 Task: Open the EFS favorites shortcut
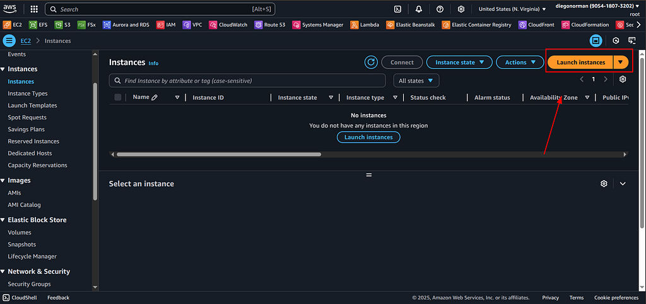click(38, 25)
